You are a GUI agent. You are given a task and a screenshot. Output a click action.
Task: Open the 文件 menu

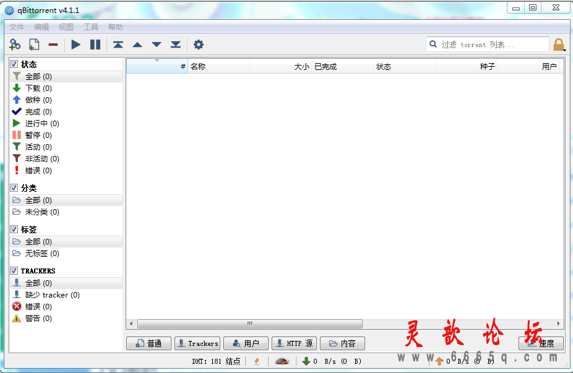17,27
